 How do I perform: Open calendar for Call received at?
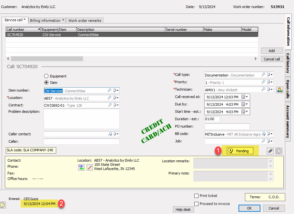(245, 97)
